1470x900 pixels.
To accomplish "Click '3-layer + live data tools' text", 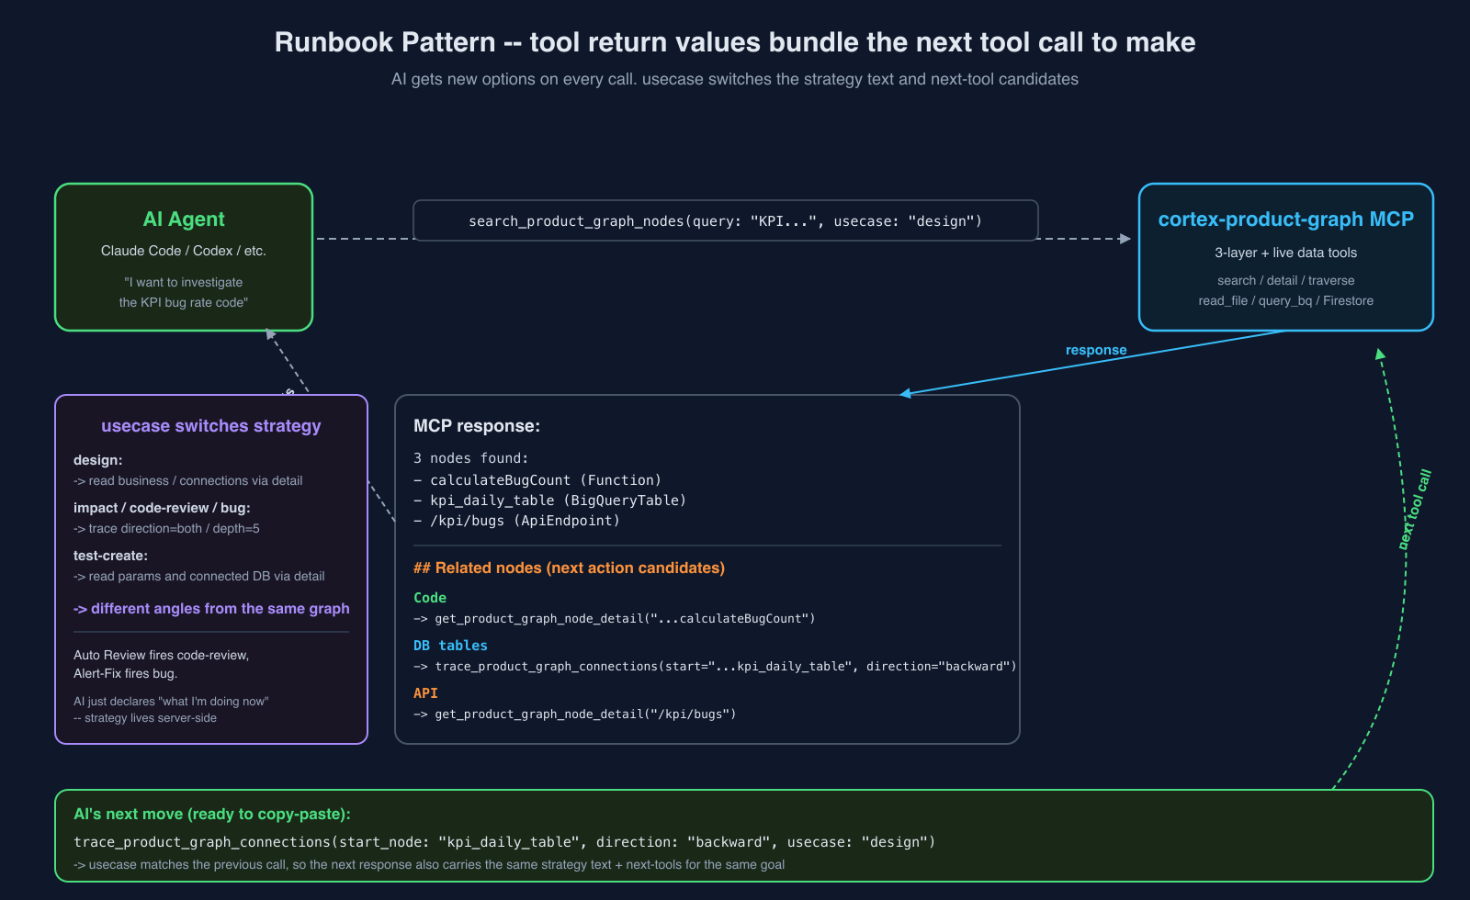I will coord(1286,253).
